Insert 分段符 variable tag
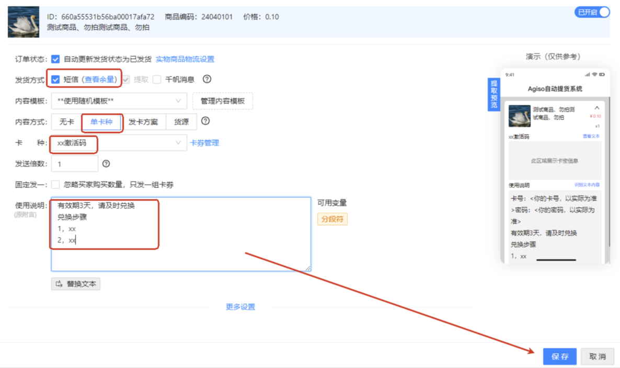 332,219
